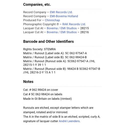This screenshot has height=125, width=125.
Task: Click the Cat # 5C 062-98424 on labels note
Action: coord(43,94)
